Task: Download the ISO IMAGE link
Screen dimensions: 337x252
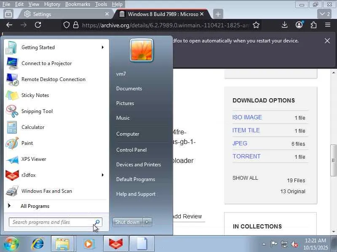Action: pos(247,117)
